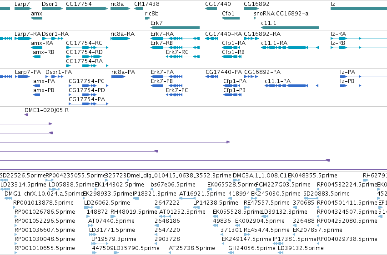Select the LP14238.5prime EST label

(x=216, y=202)
